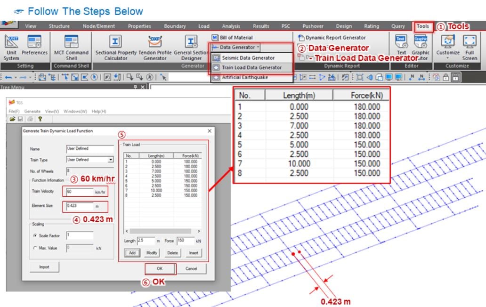Viewport: 486px width, 307px height.
Task: Click the Force input below the list
Action: tap(186, 241)
